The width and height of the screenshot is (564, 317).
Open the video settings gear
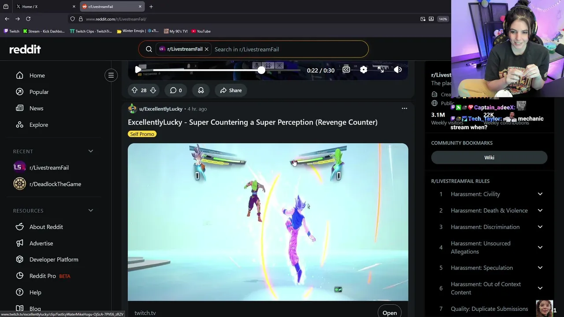click(x=364, y=70)
